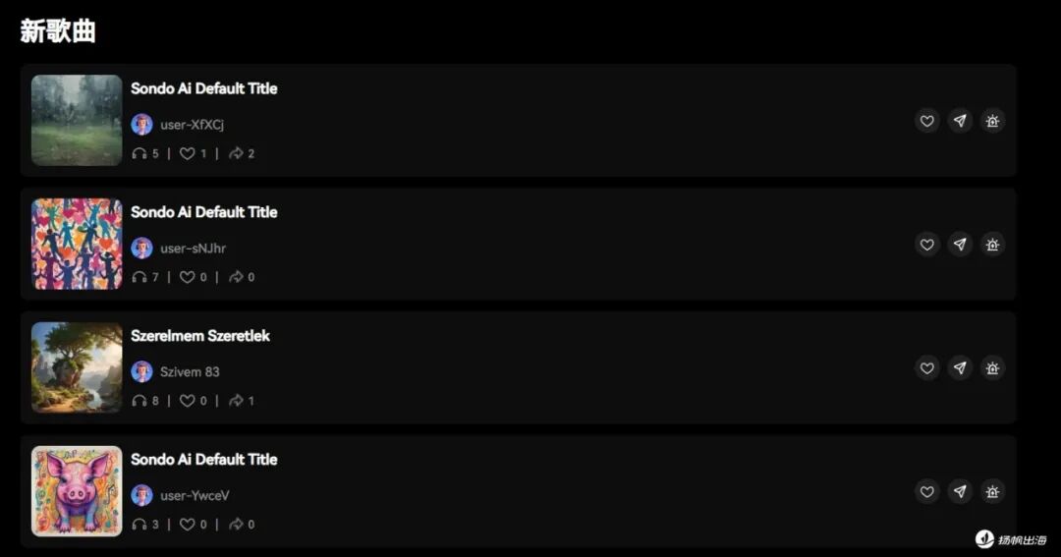Like the song by user-YwceV
This screenshot has height=557, width=1061.
pos(927,492)
